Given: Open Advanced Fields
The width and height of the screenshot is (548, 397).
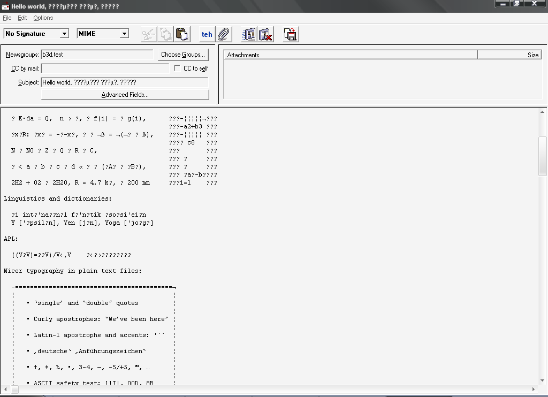Looking at the screenshot, I should point(125,95).
